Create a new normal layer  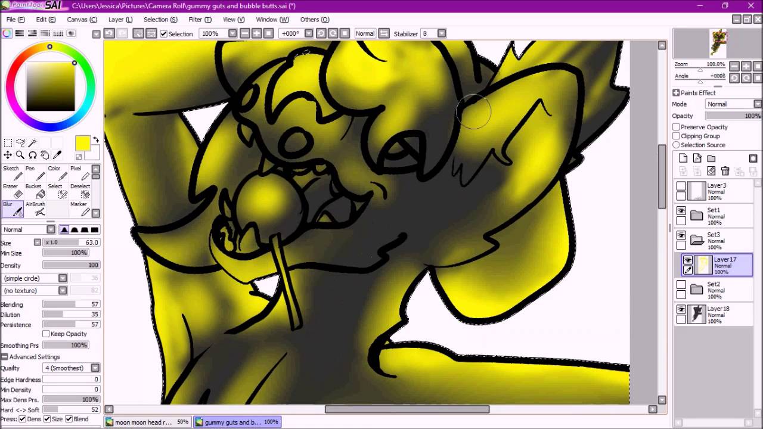coord(683,158)
